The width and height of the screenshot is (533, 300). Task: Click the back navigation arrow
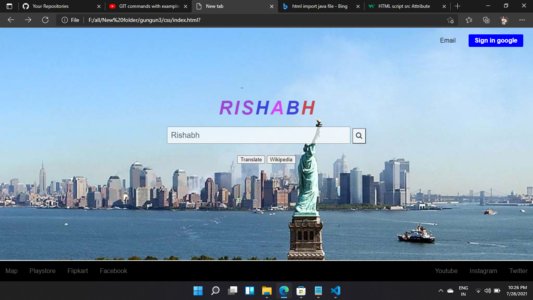point(11,20)
